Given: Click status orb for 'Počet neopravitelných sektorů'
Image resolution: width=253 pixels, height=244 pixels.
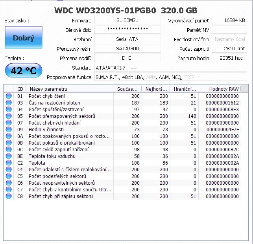Looking at the screenshot, I should [9, 183].
